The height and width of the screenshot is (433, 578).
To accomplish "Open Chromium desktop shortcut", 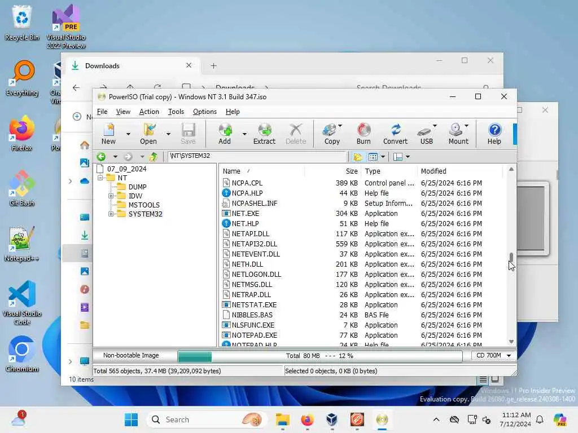I will click(22, 354).
